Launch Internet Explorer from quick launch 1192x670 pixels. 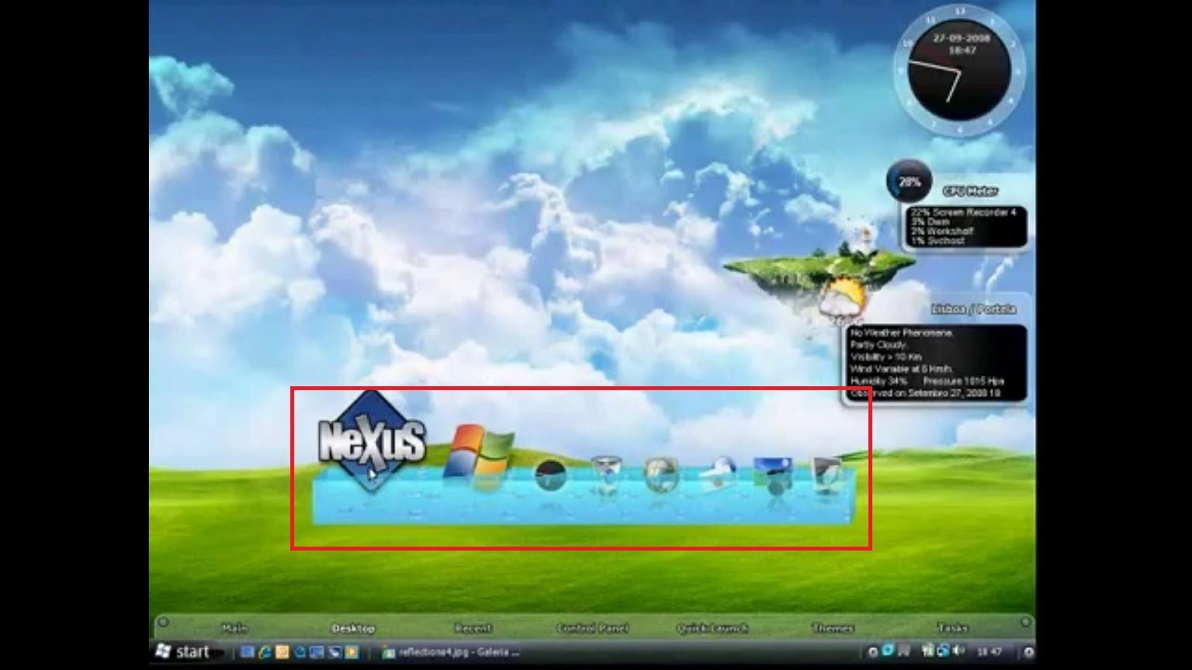(x=265, y=652)
